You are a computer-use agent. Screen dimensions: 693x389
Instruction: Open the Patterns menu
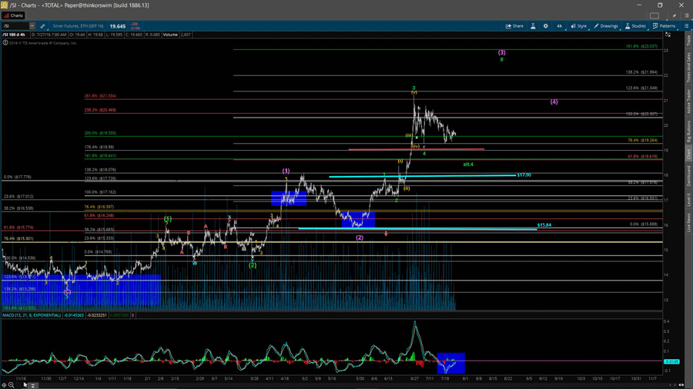664,26
